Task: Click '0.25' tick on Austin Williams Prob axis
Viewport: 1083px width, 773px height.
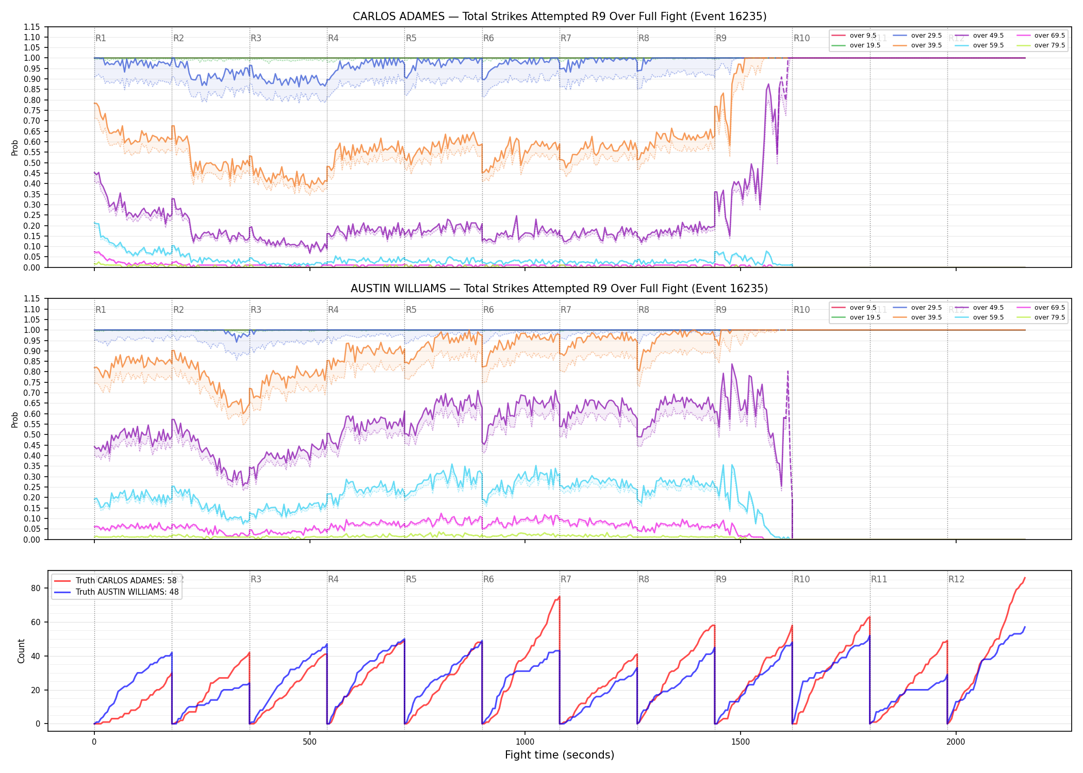Action: tap(32, 487)
